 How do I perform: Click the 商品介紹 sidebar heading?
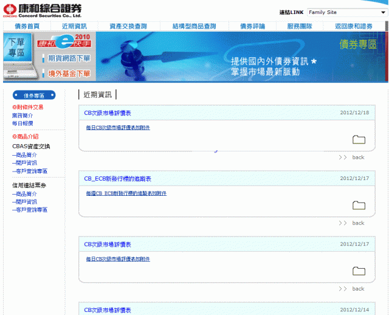(26, 137)
